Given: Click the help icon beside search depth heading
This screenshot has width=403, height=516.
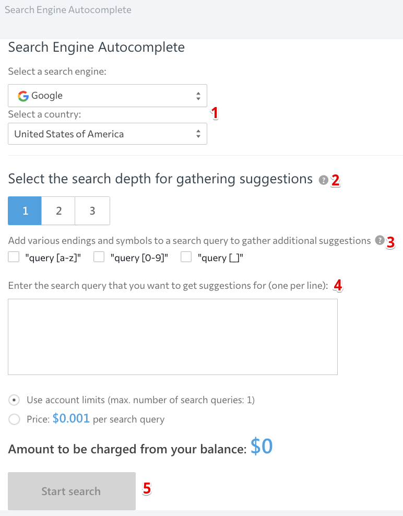Looking at the screenshot, I should 323,180.
